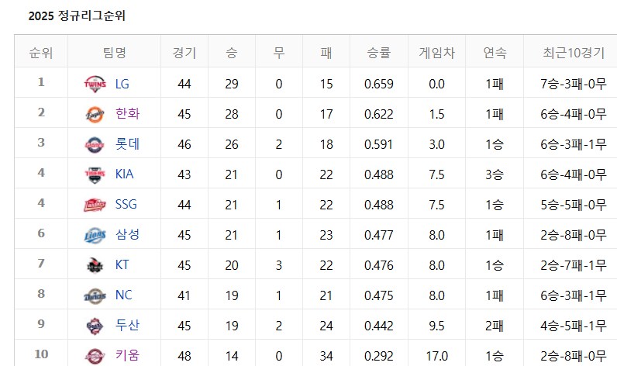Click the KT Wiz team logo

(95, 265)
